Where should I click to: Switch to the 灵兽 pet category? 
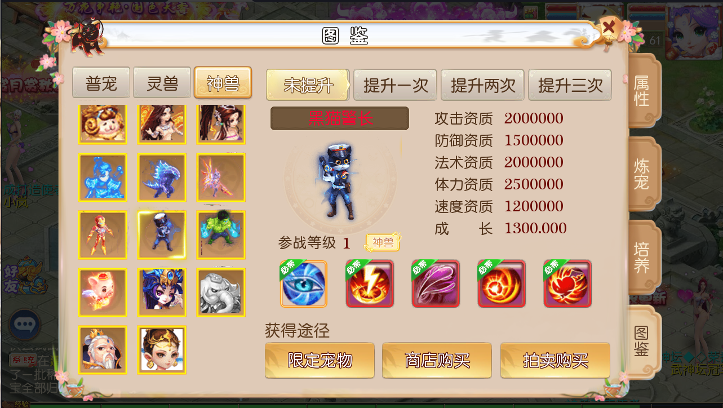[162, 83]
